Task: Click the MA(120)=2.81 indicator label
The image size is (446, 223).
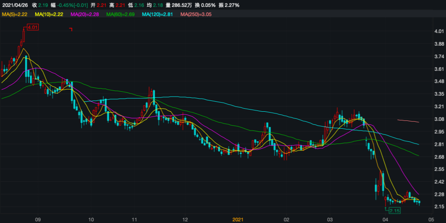Action: coord(157,14)
